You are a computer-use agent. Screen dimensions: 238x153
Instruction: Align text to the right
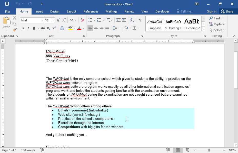[102, 28]
